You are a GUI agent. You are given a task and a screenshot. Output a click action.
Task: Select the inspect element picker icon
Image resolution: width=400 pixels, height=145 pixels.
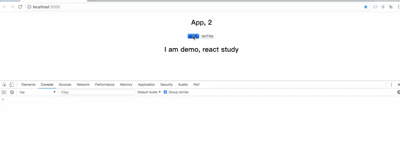click(x=4, y=85)
